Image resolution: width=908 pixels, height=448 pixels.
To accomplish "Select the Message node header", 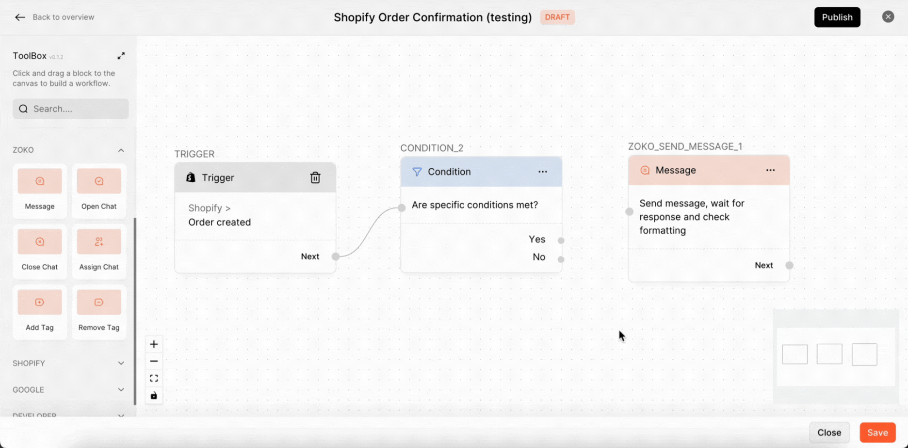I will point(709,170).
